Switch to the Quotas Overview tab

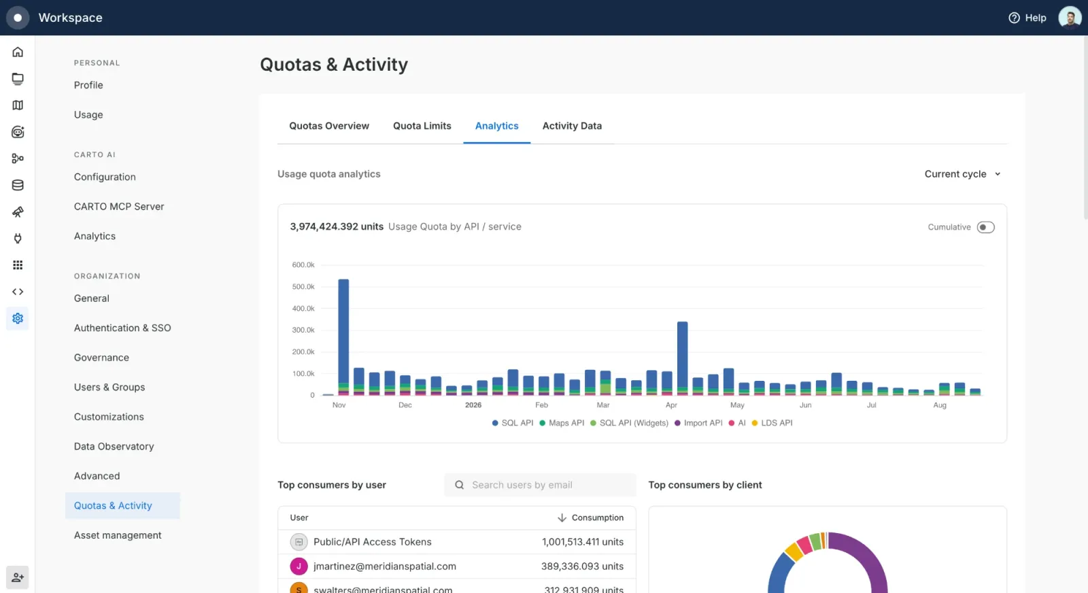329,126
